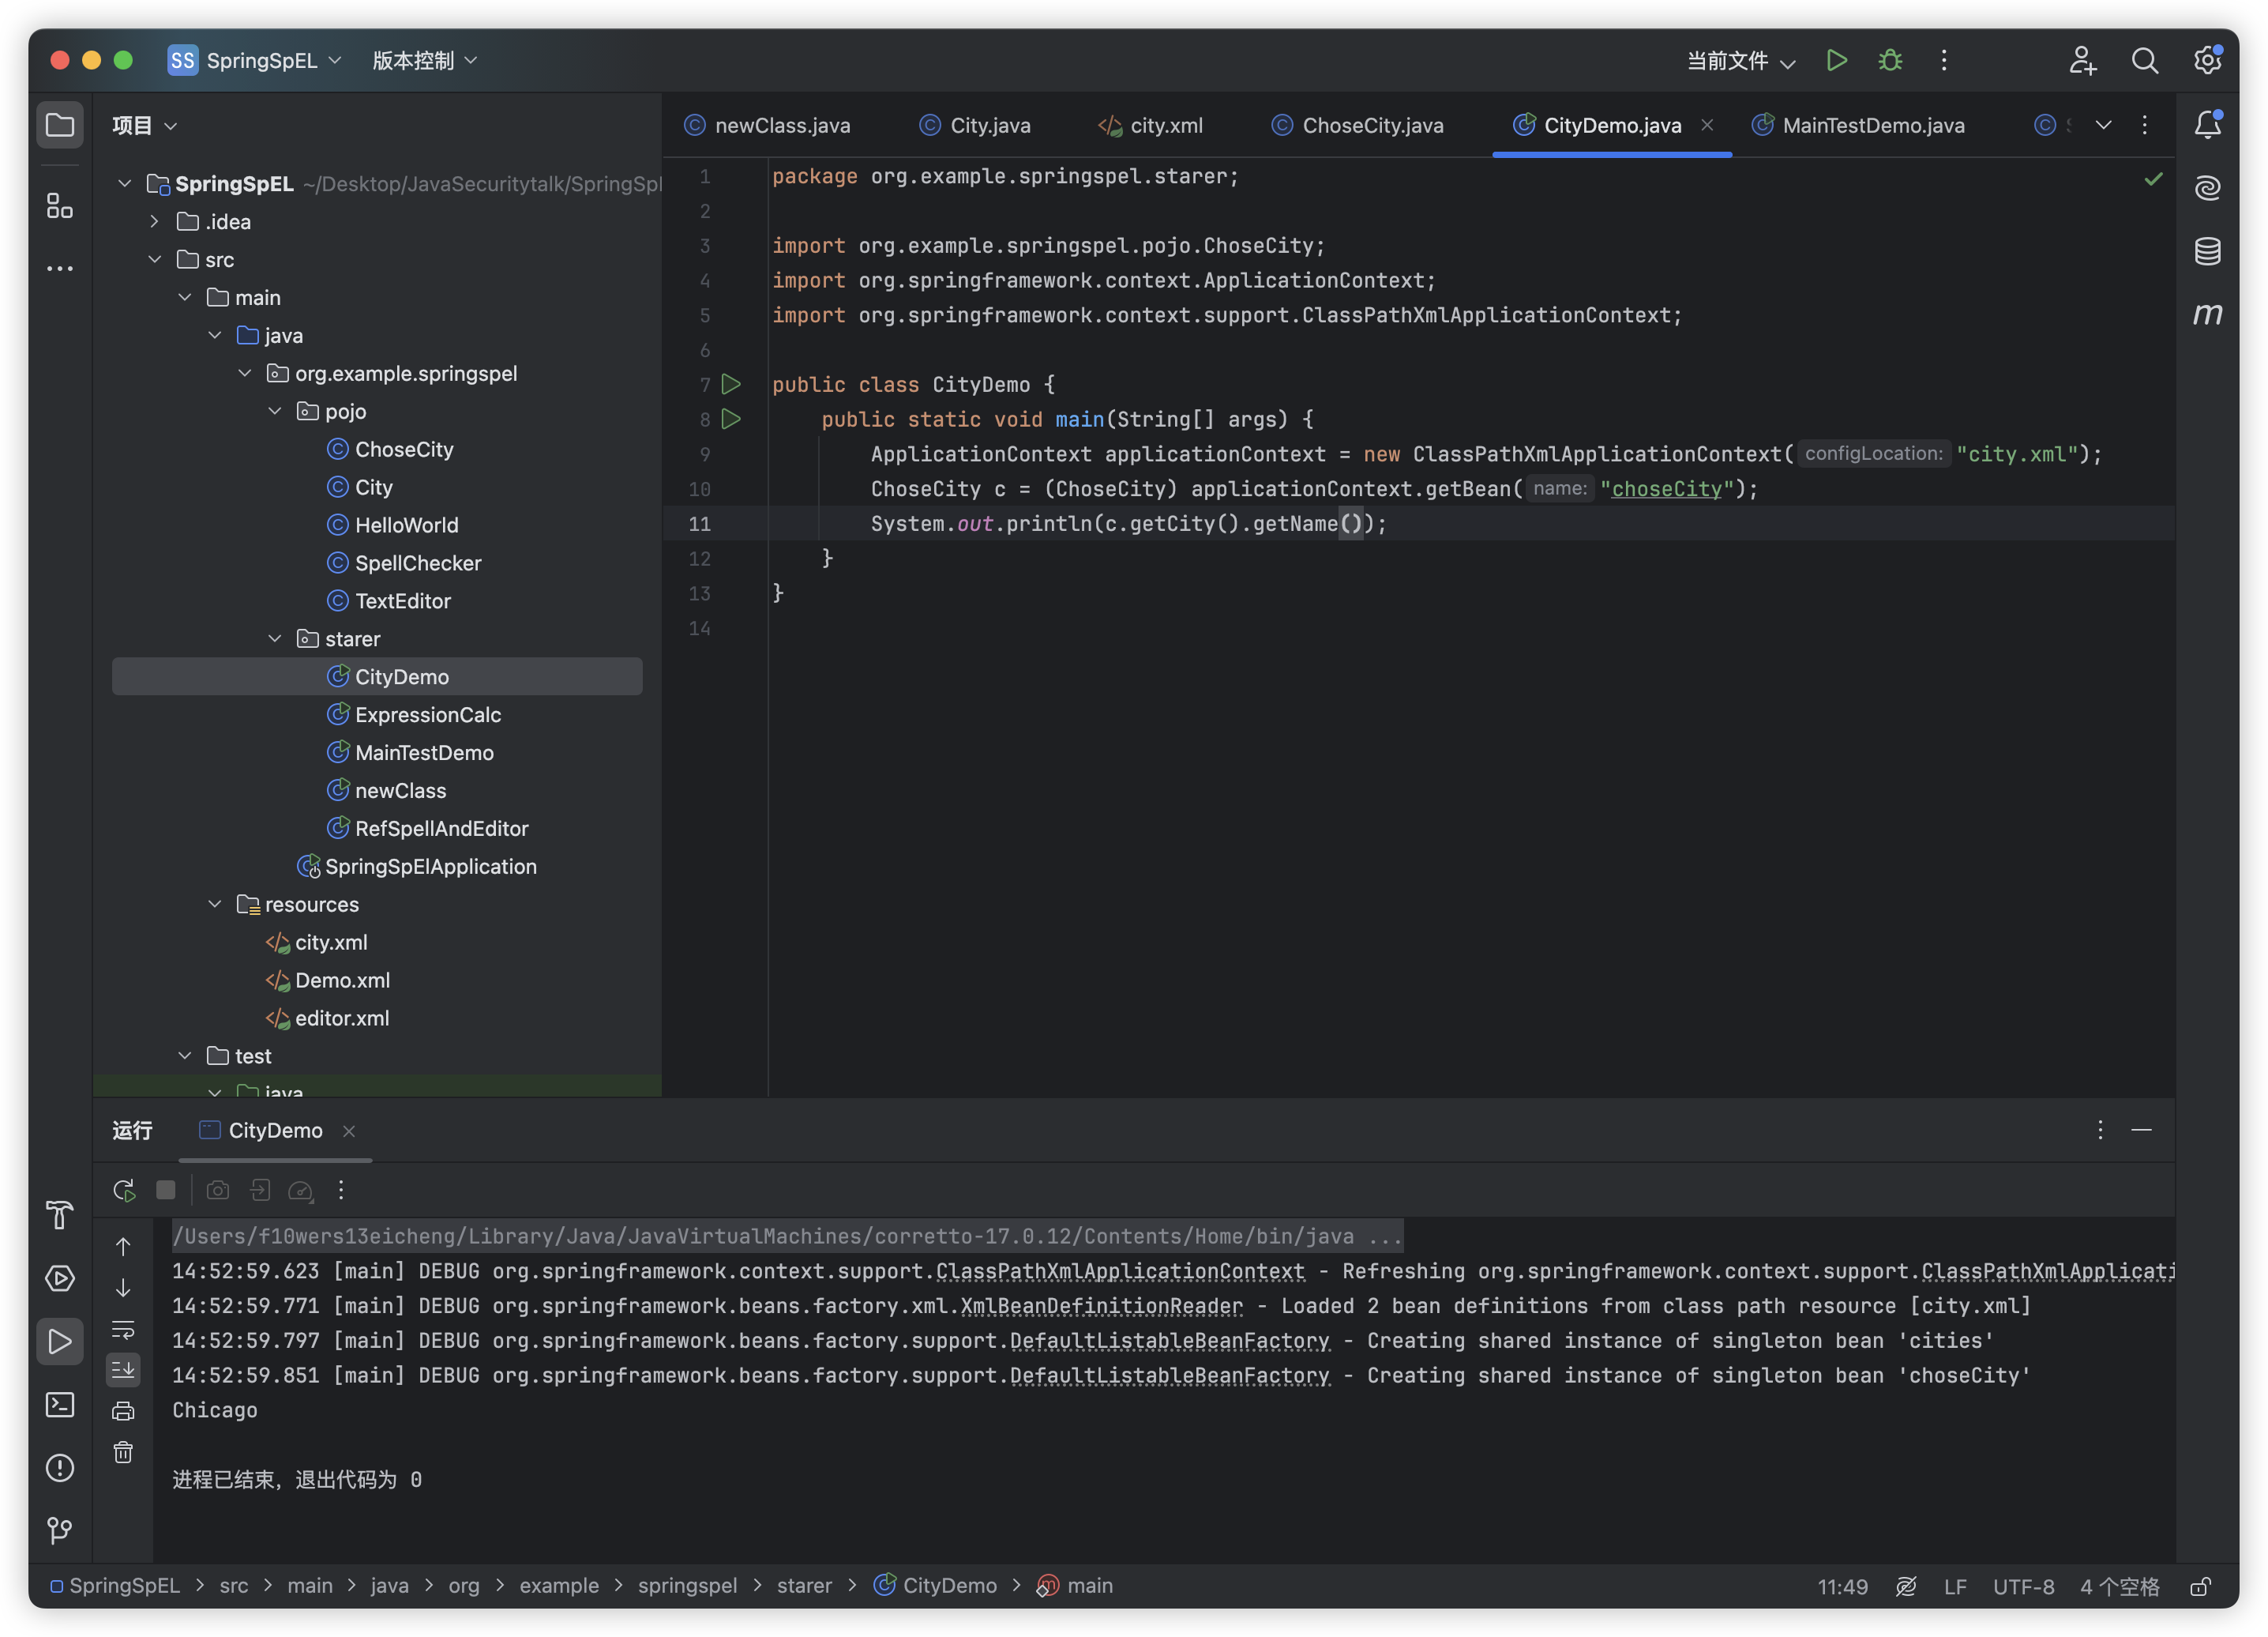Click the 11:49 caret position widget
The width and height of the screenshot is (2268, 1637).
click(1842, 1586)
